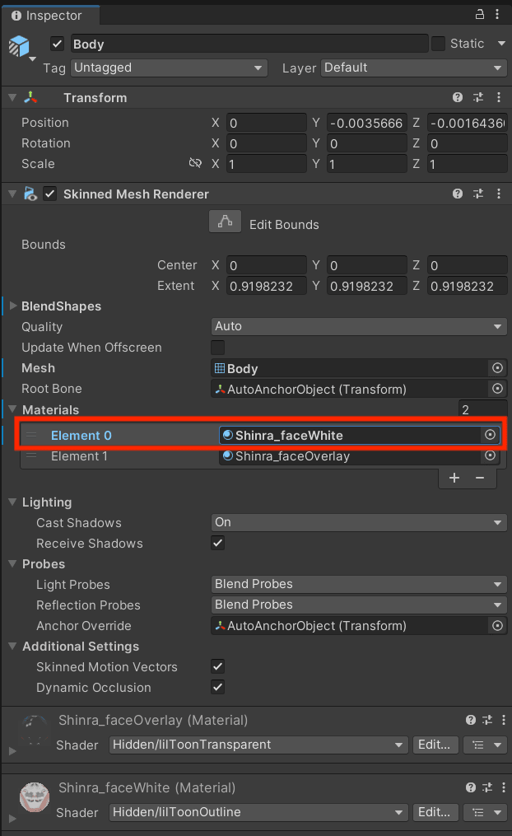The height and width of the screenshot is (836, 512).
Task: Open Shinra_faceWhite shader options list button
Action: (x=486, y=812)
